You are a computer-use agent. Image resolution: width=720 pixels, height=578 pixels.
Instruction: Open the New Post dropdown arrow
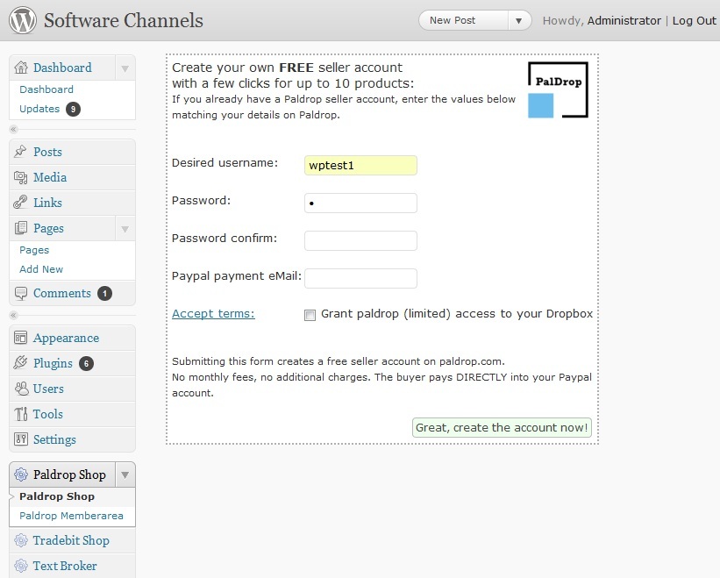519,21
